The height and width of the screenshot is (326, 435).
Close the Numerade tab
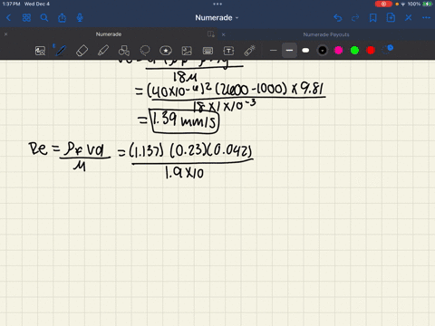tap(5, 34)
